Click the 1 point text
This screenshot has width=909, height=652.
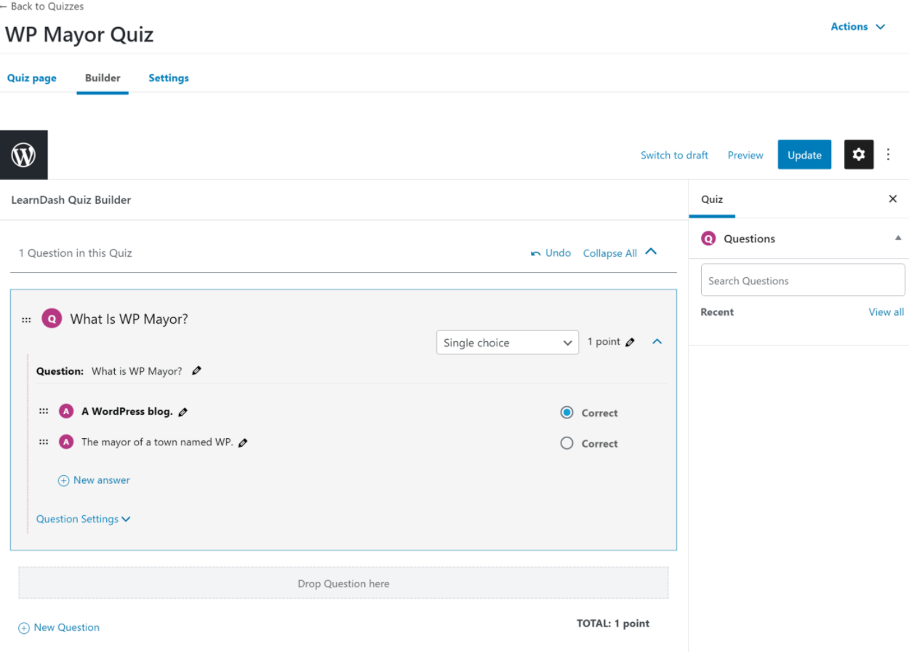pyautogui.click(x=604, y=342)
